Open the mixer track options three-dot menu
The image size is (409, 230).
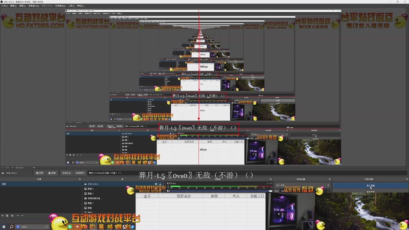[x=168, y=187]
